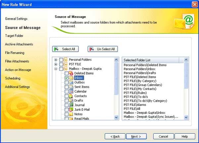This screenshot has width=199, height=143.
Task: Enable the Junk E-Mail checkbox
Action: pos(67,110)
